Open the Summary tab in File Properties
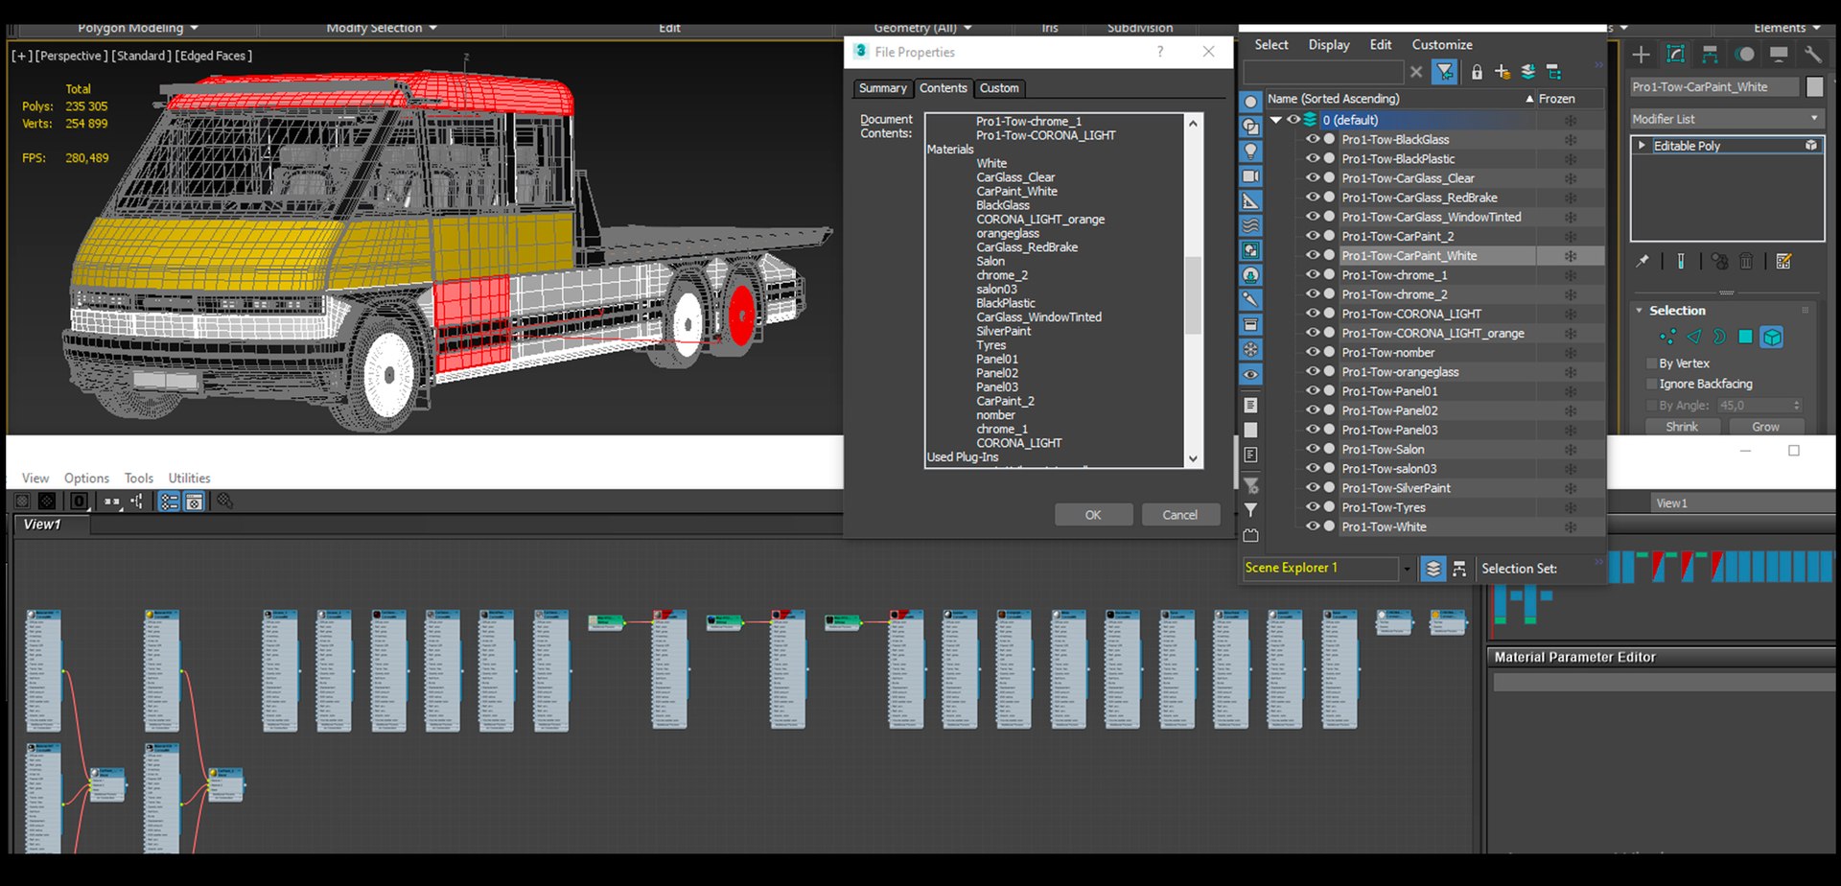 [x=882, y=88]
